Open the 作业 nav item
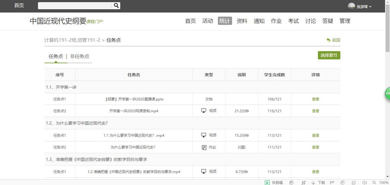The image size is (390, 185). pyautogui.click(x=276, y=21)
